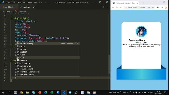Switch to VS Code in the taskbar

point(64,93)
